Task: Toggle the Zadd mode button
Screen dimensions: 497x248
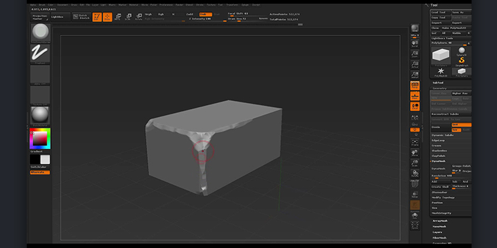Action: [189, 14]
